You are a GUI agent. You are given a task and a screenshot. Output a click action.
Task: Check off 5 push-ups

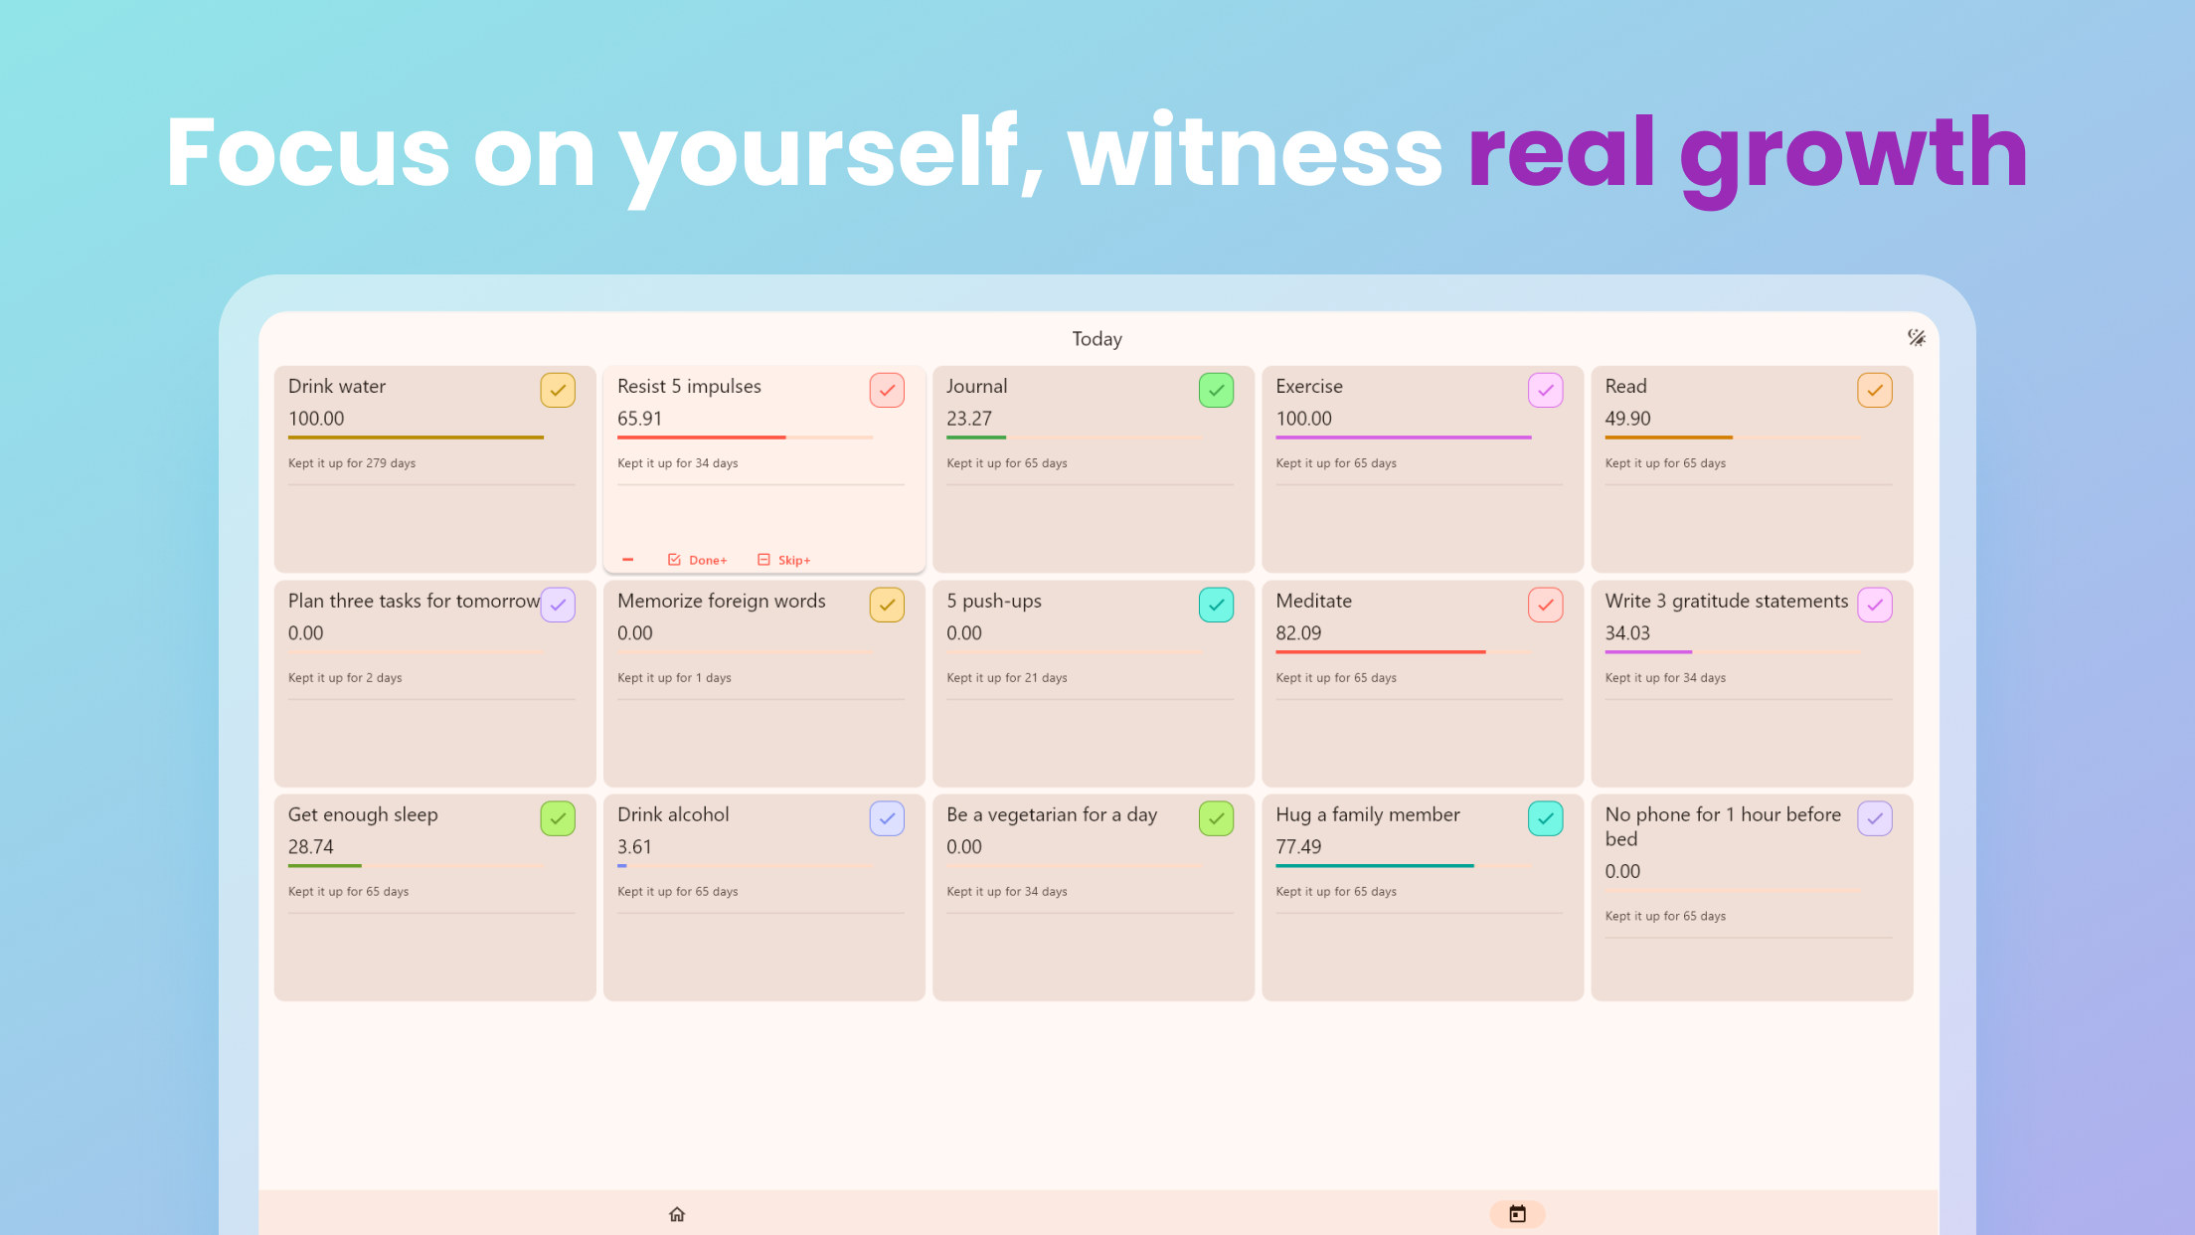(x=1216, y=605)
